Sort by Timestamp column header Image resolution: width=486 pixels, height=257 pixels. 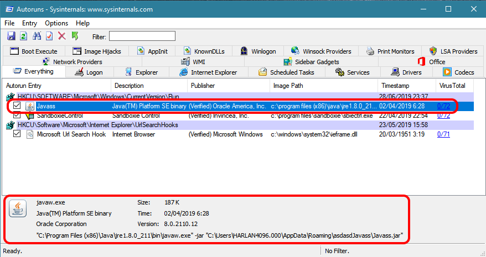[407, 86]
